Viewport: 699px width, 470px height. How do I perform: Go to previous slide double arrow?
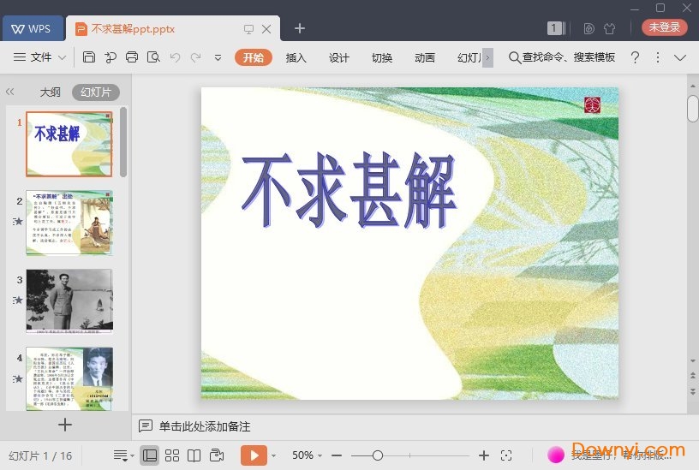point(693,376)
